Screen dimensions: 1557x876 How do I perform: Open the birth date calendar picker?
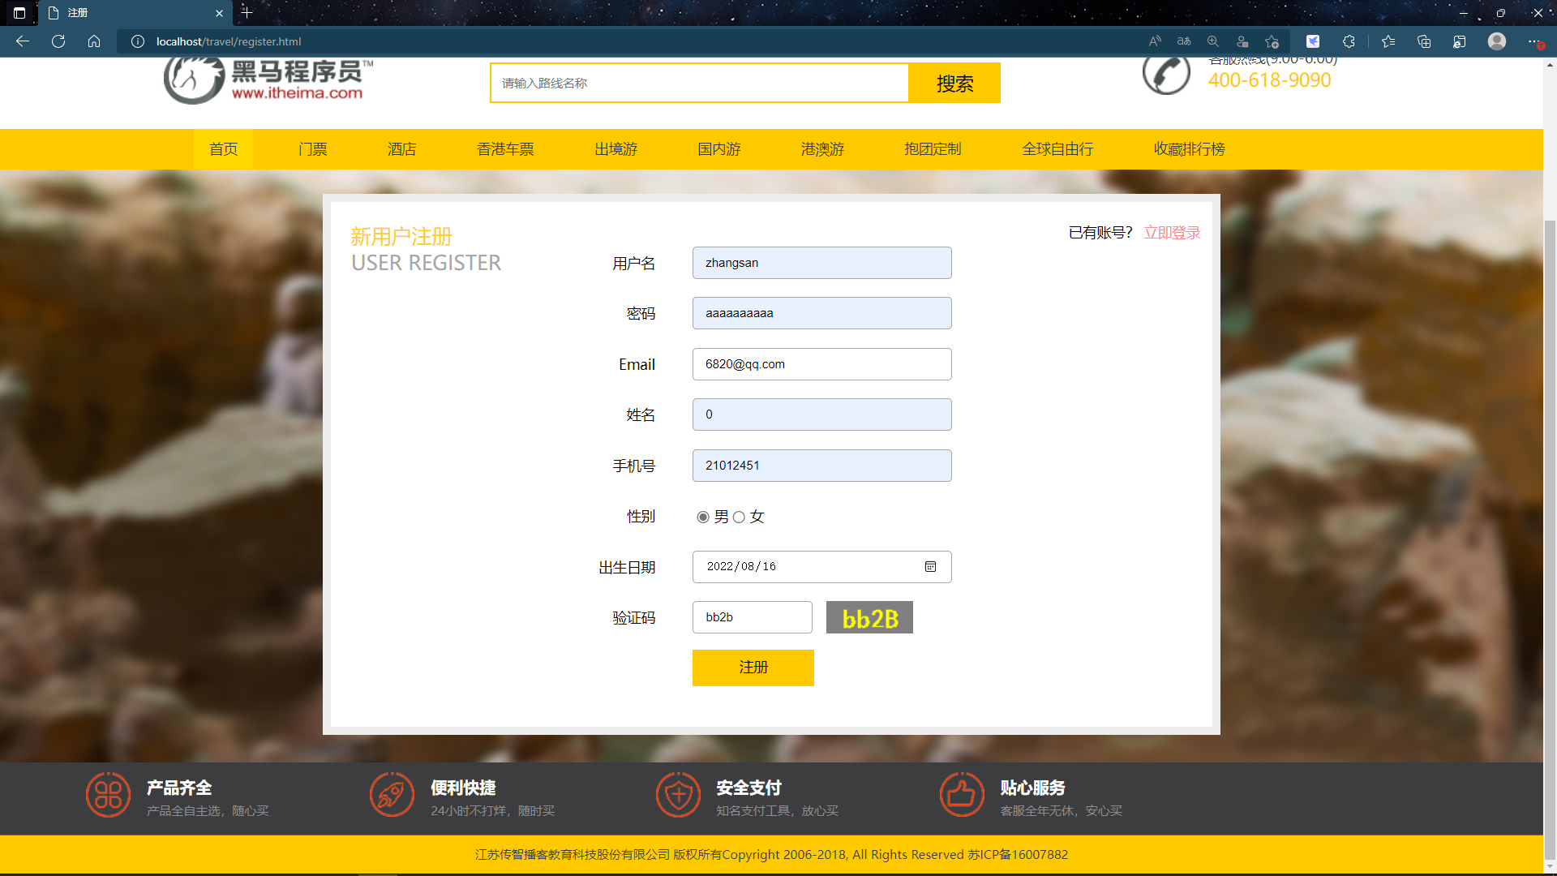click(x=930, y=567)
